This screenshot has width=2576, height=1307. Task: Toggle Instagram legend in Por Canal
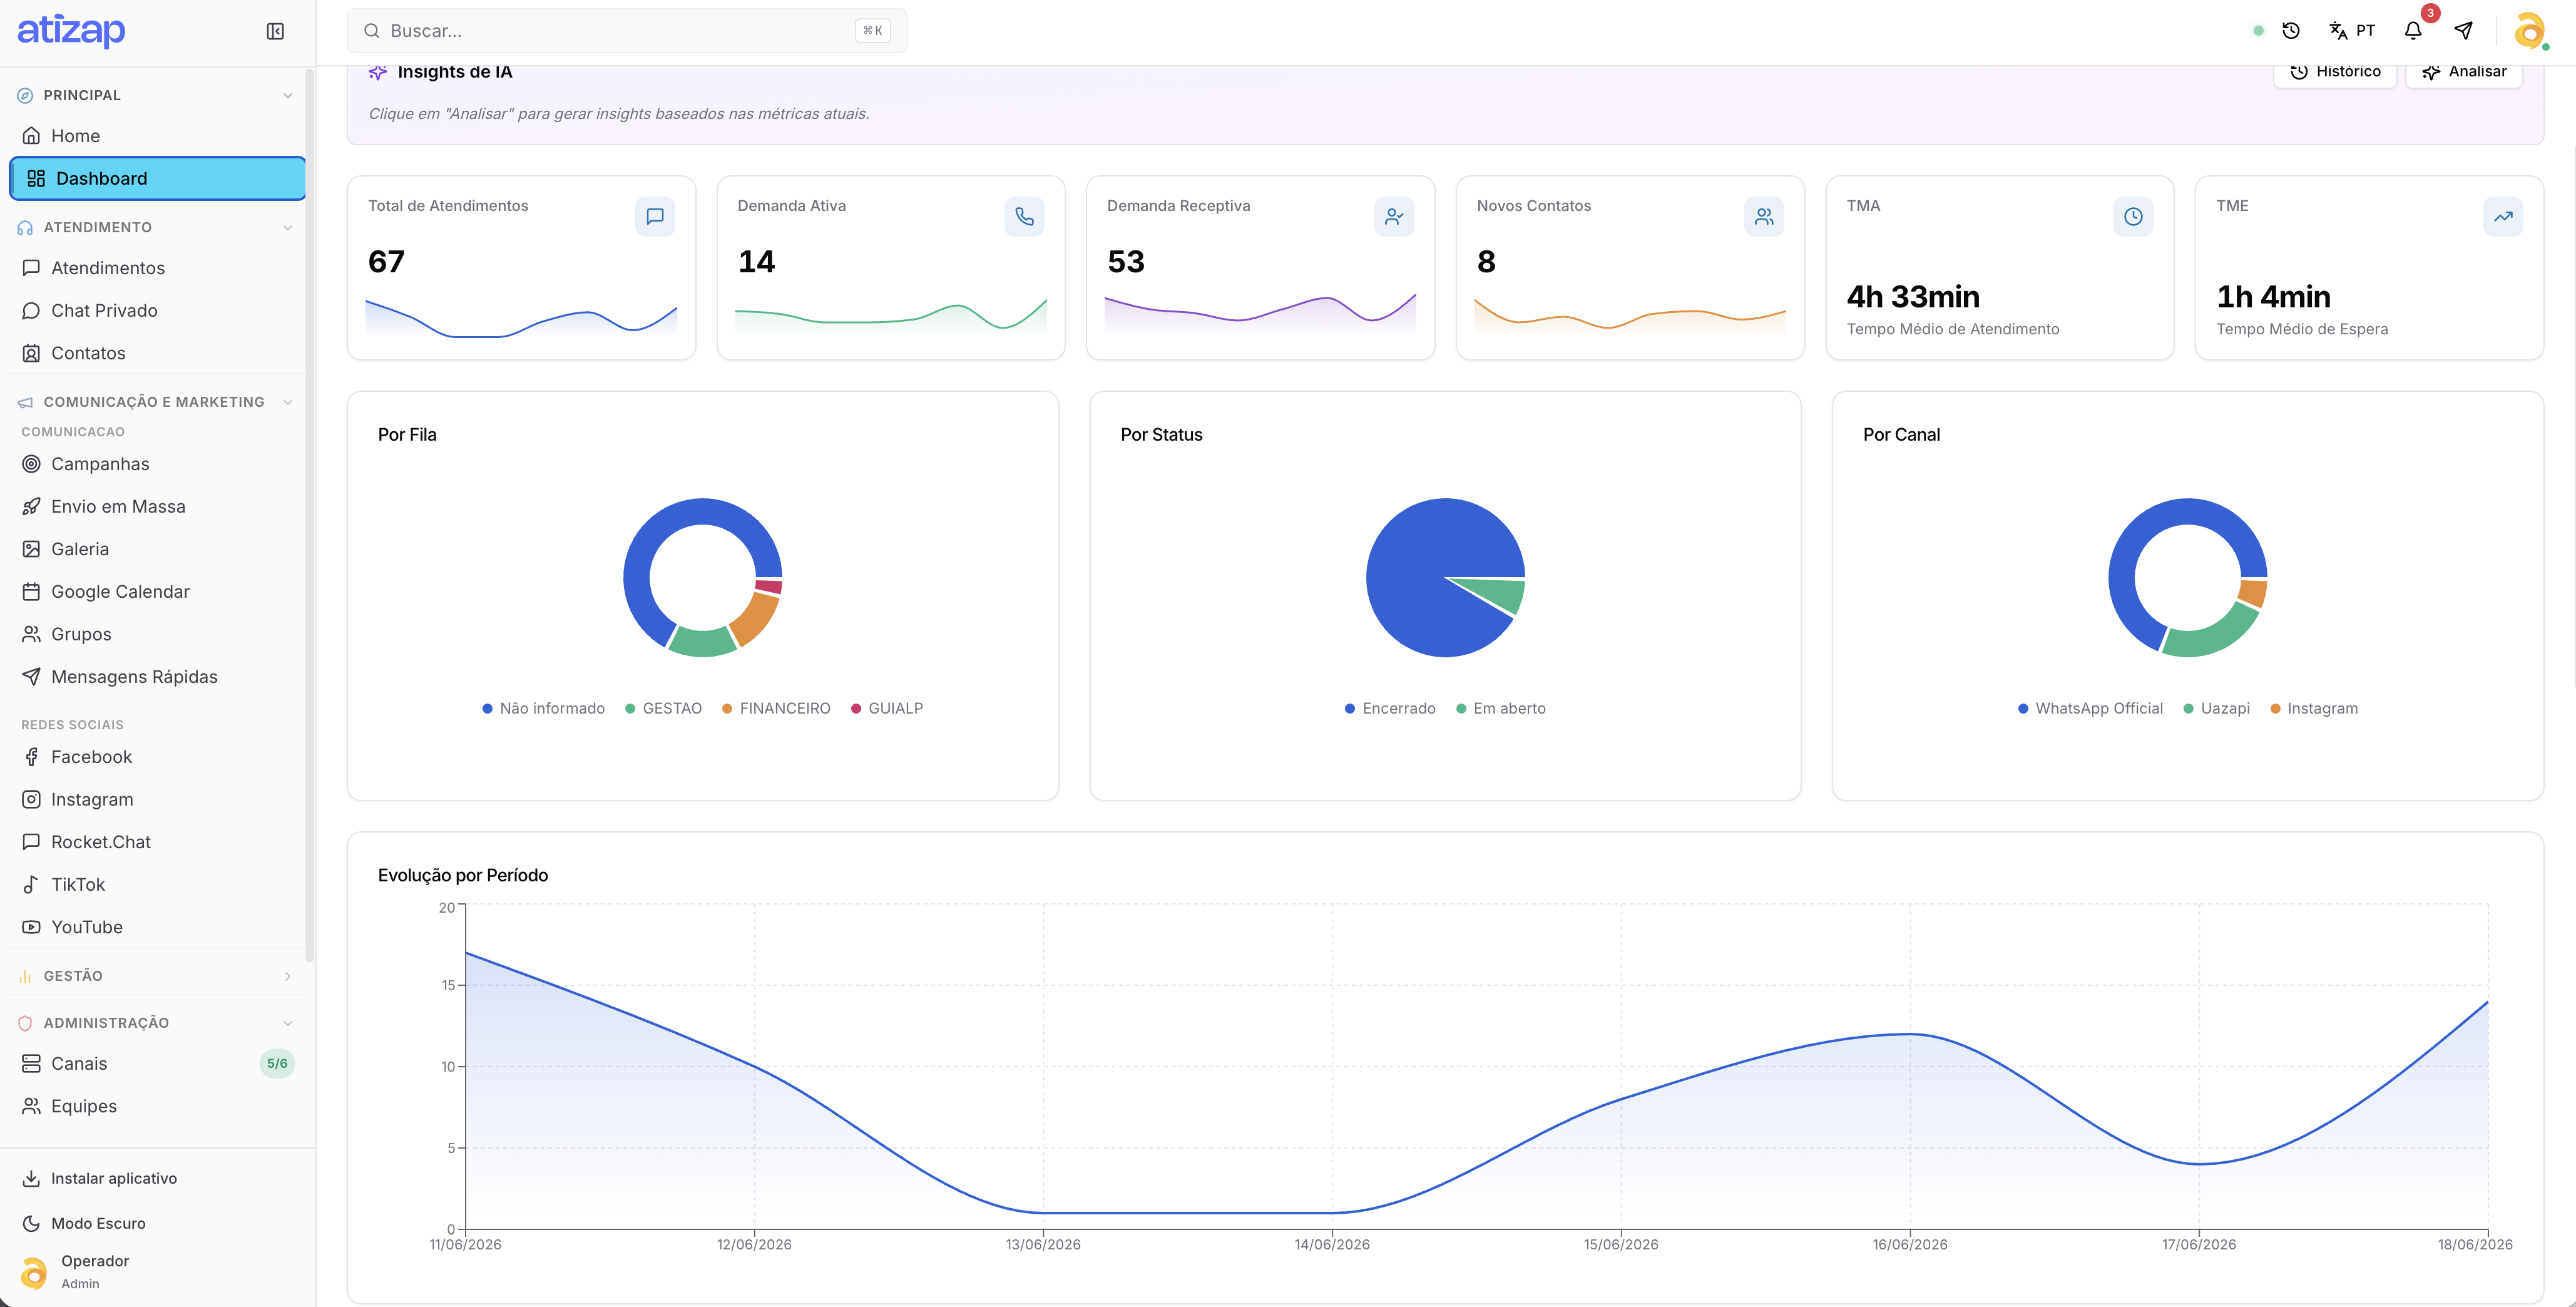point(2314,708)
